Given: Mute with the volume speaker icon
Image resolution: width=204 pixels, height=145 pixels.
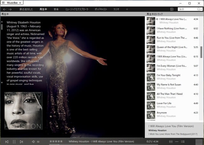Looking at the screenshot, I should (33, 141).
